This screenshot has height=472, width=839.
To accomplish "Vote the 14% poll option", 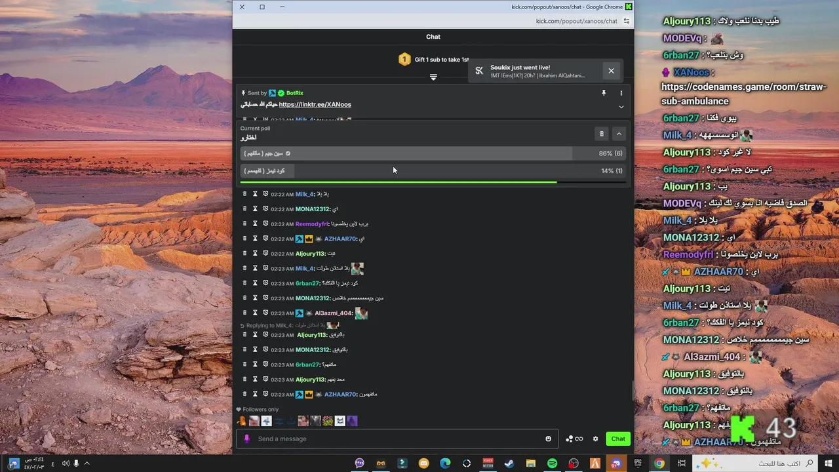I will coord(433,170).
